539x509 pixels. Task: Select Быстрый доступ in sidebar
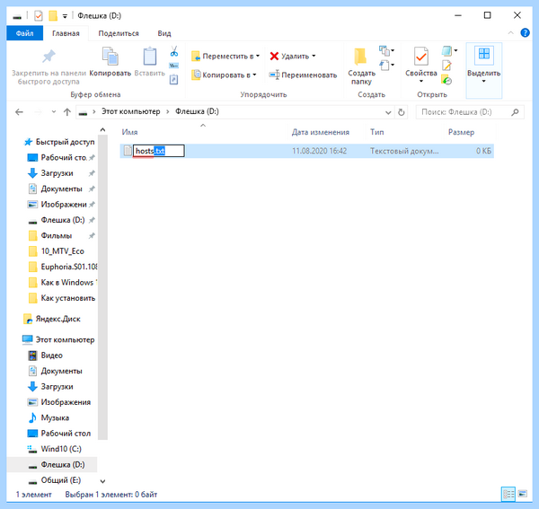click(x=59, y=142)
